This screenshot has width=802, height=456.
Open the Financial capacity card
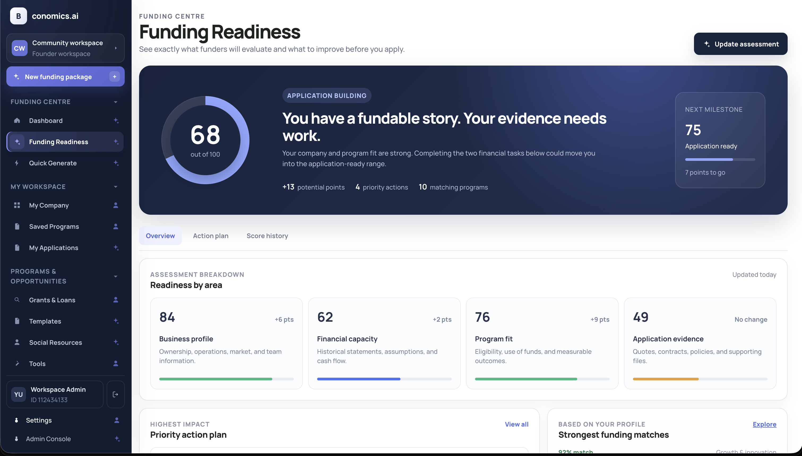[x=384, y=343]
